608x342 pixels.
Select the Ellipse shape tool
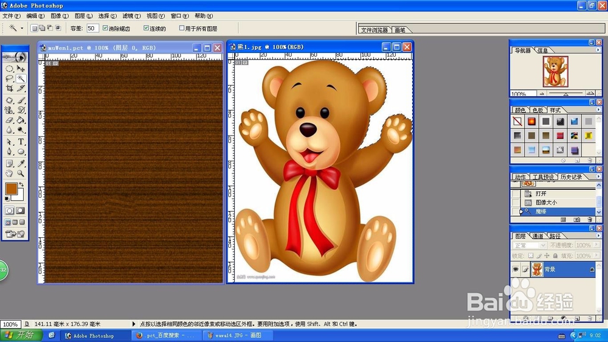pyautogui.click(x=21, y=152)
